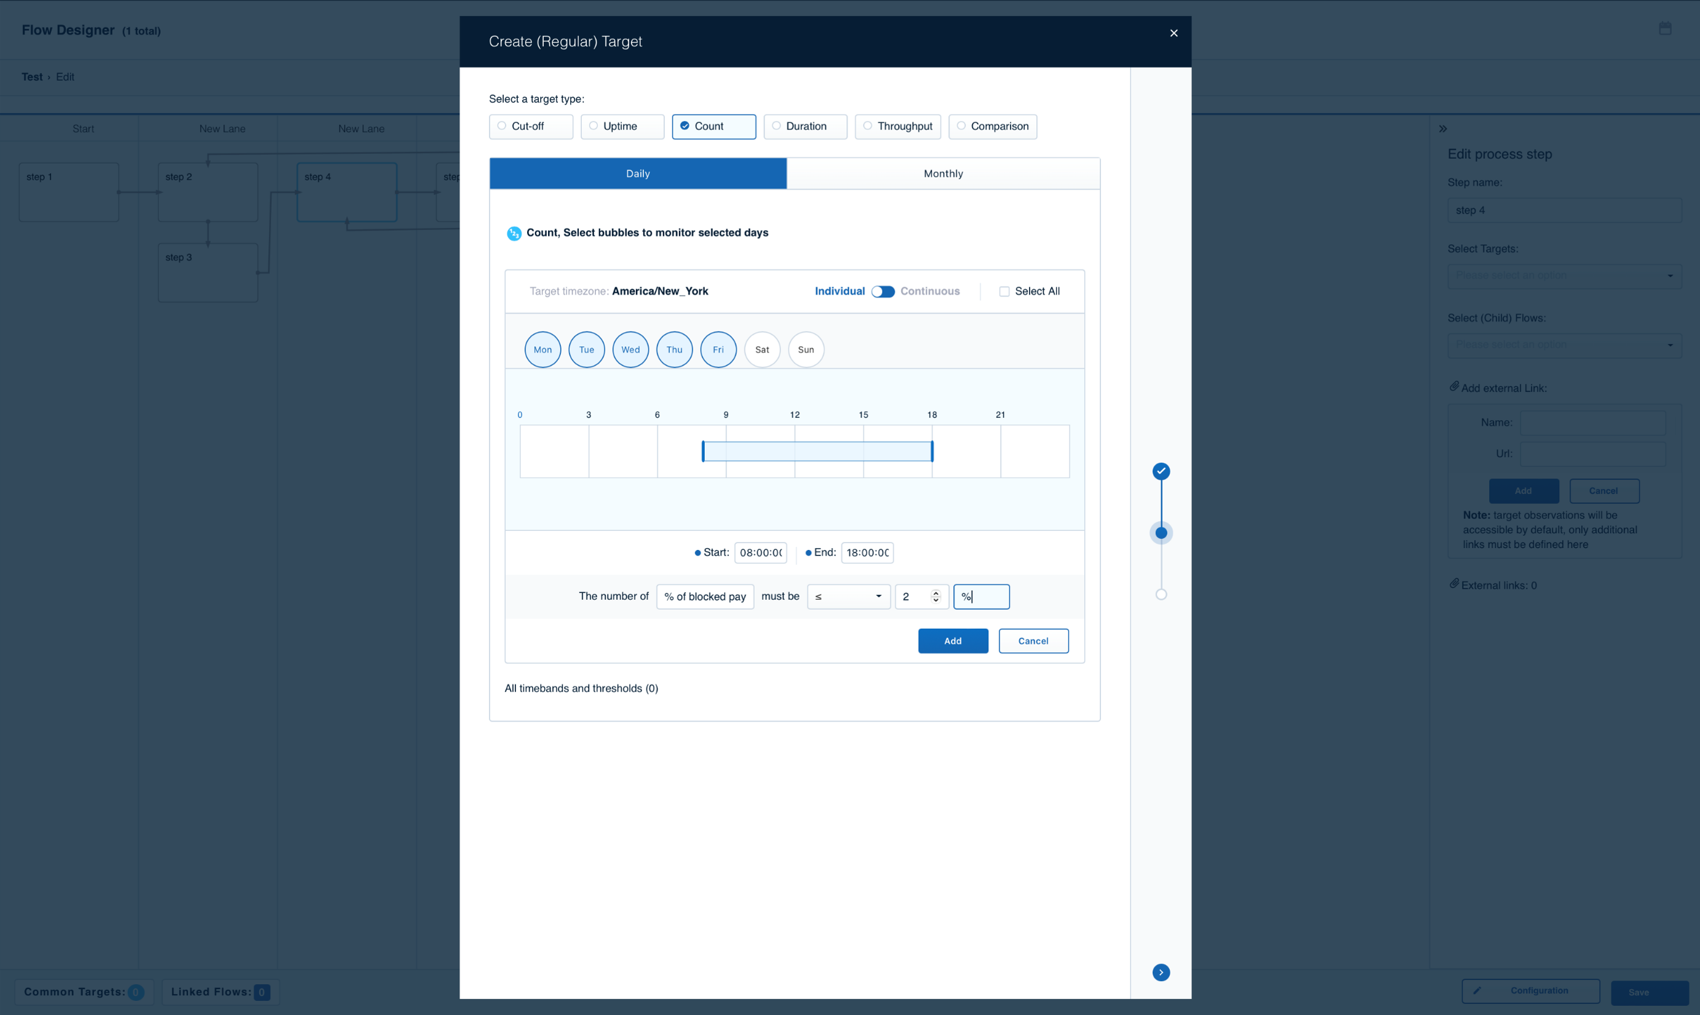
Task: Click Add in the external link section
Action: 1523,491
